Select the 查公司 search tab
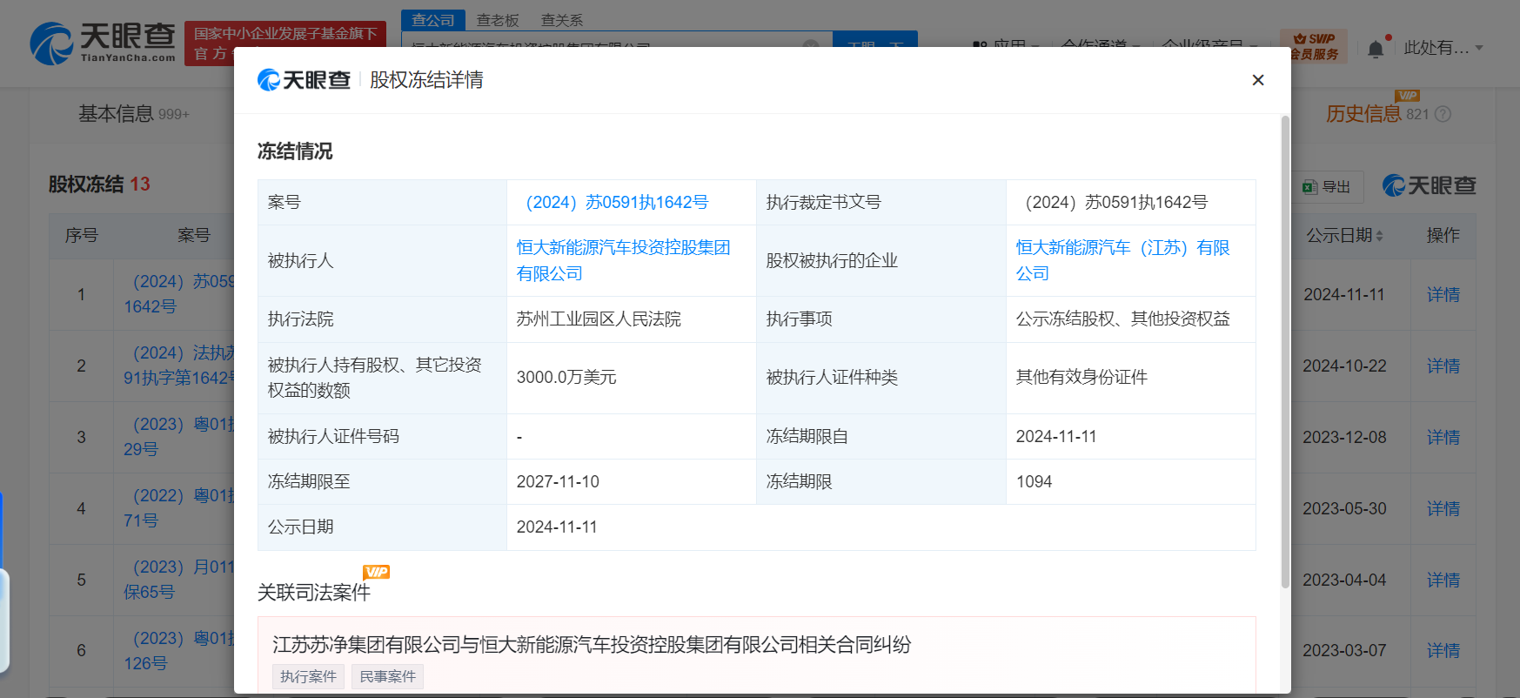 (x=433, y=20)
